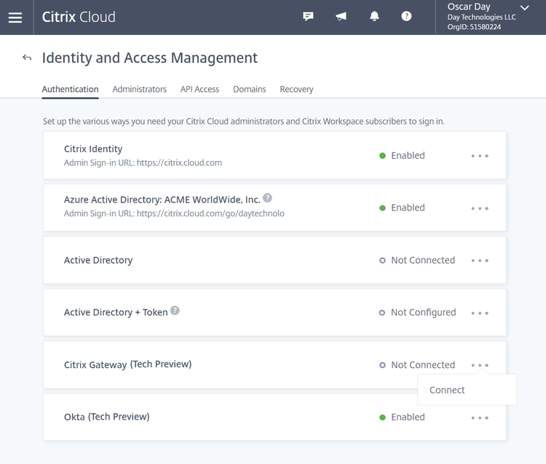The image size is (546, 464).
Task: Click the Enabled status for Citrix Identity
Action: click(x=402, y=155)
